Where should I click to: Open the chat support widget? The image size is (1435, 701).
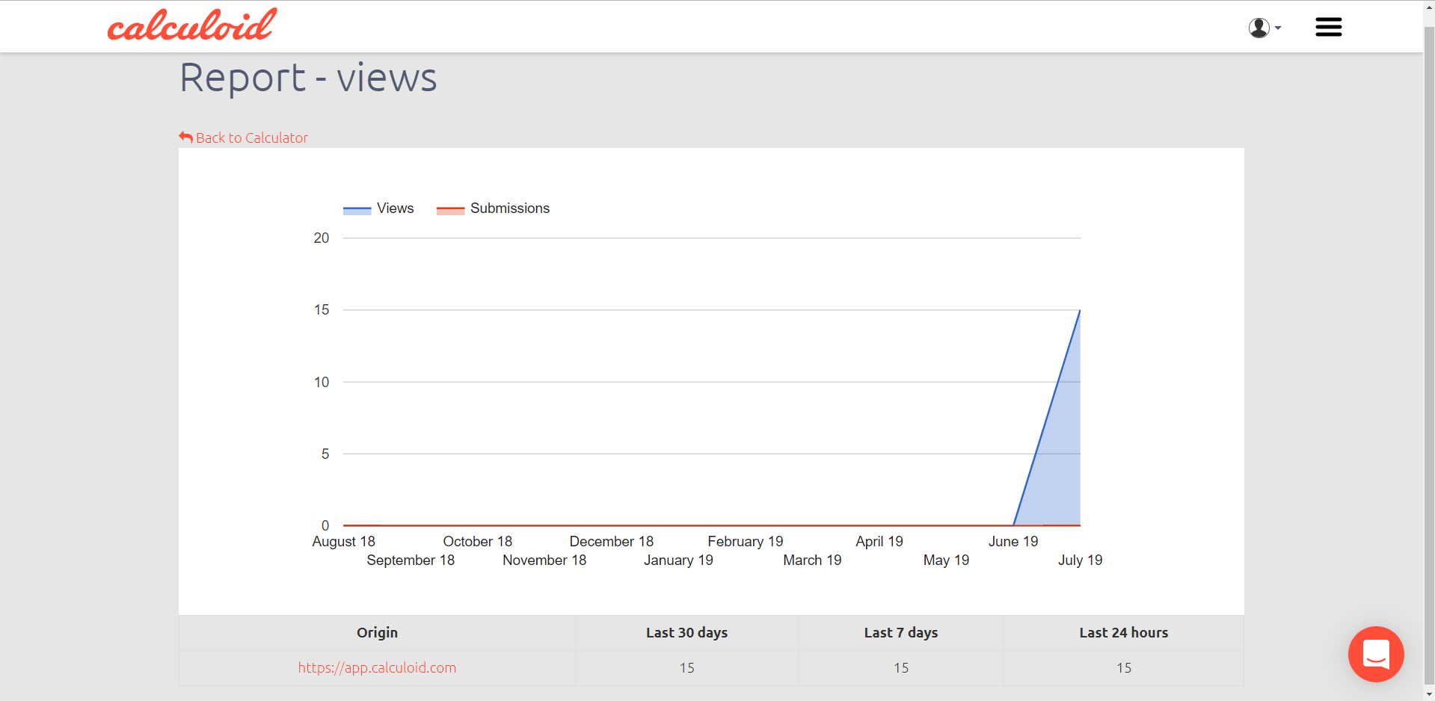click(x=1376, y=654)
